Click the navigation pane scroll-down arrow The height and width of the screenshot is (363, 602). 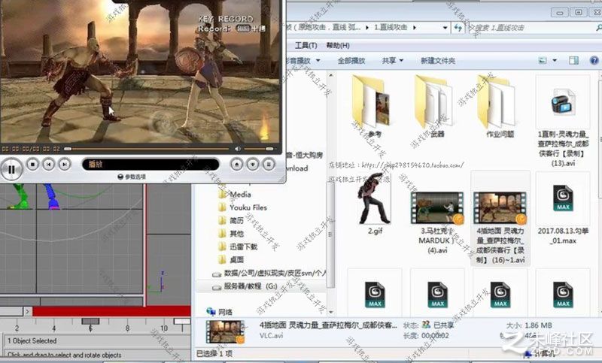[x=330, y=312]
